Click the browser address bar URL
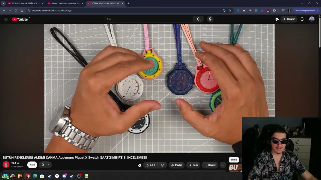This screenshot has height=180, width=321. click(52, 10)
